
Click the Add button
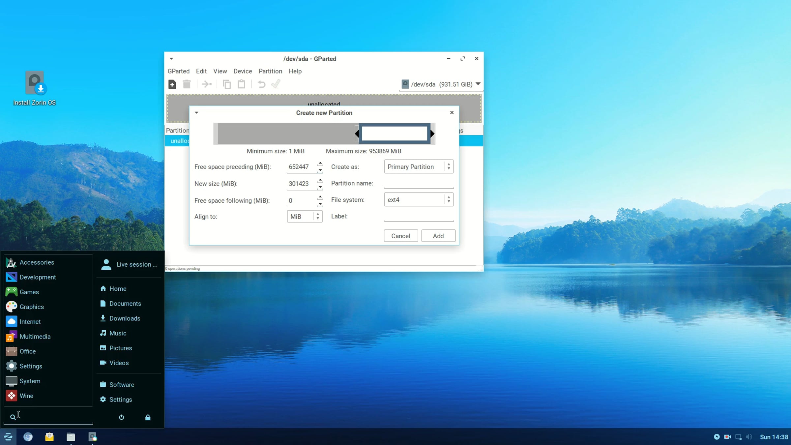438,236
